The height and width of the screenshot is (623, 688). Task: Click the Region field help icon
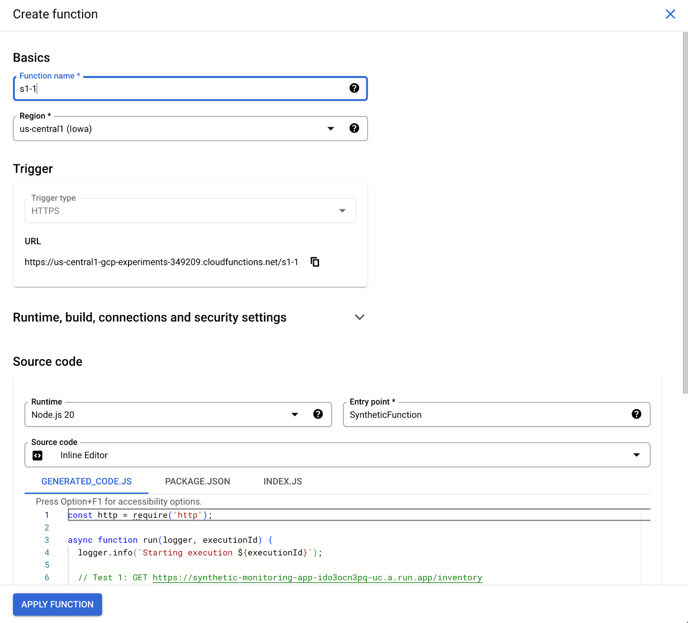(x=354, y=128)
